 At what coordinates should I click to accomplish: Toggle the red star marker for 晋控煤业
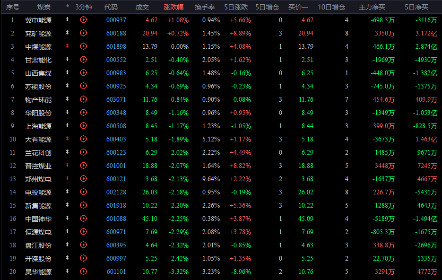[68, 165]
